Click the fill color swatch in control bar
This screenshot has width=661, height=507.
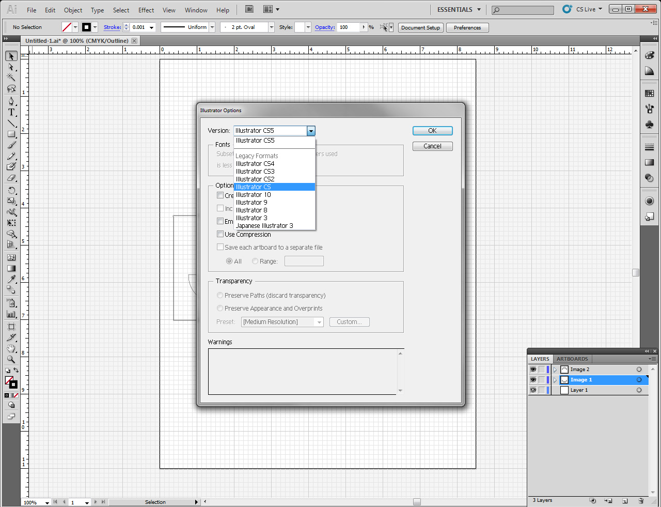[67, 27]
